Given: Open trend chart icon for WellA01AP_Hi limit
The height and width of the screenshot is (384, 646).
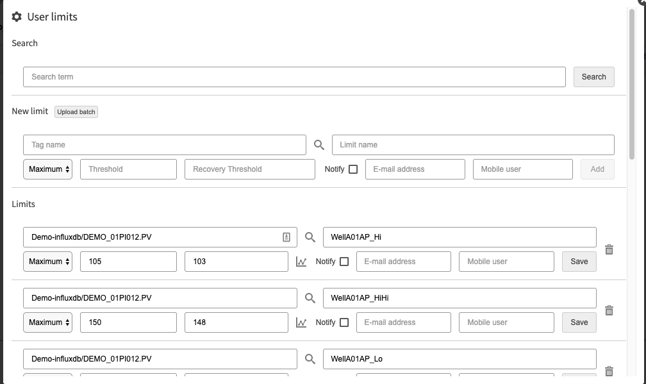Looking at the screenshot, I should point(301,262).
